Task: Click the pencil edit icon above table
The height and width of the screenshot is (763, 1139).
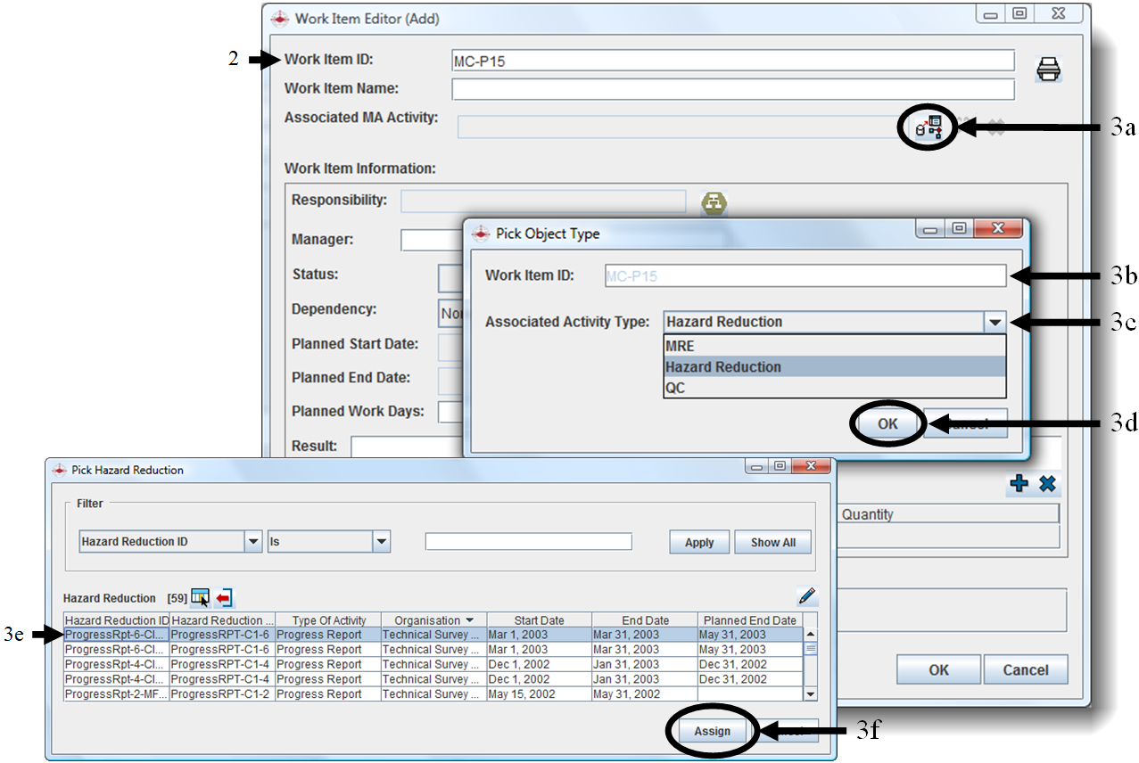Action: pyautogui.click(x=807, y=596)
